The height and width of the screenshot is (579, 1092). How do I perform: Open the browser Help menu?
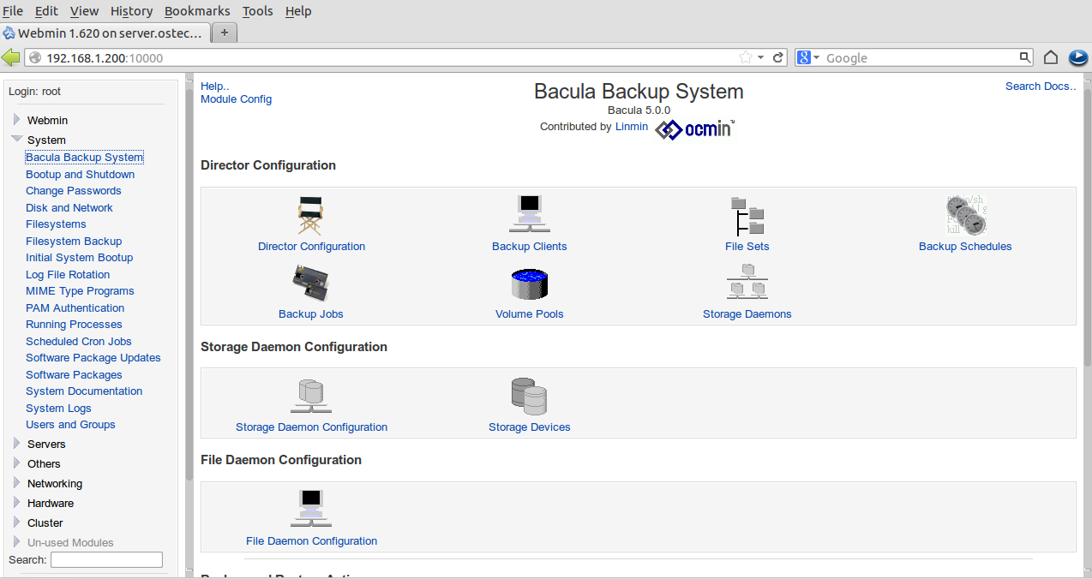pyautogui.click(x=298, y=11)
